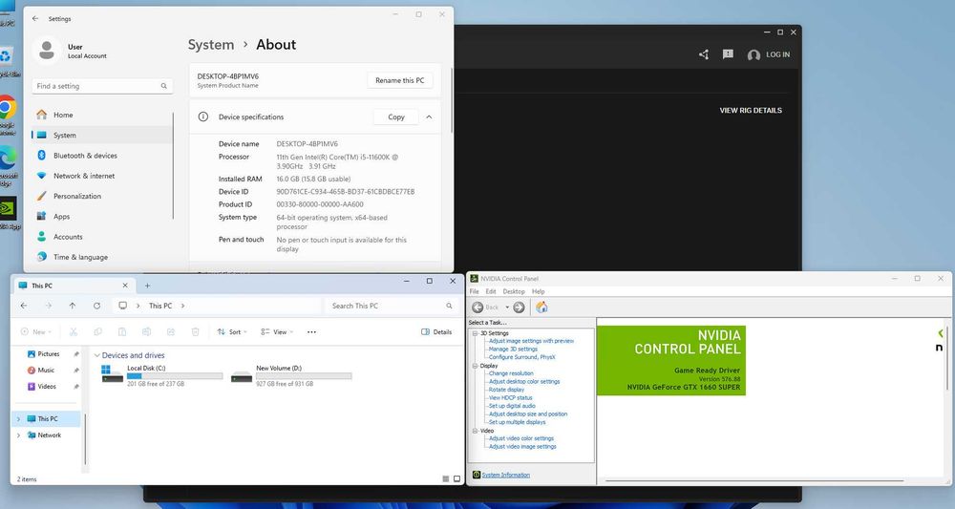Click VIEW RIG DETAILS link

pos(751,110)
